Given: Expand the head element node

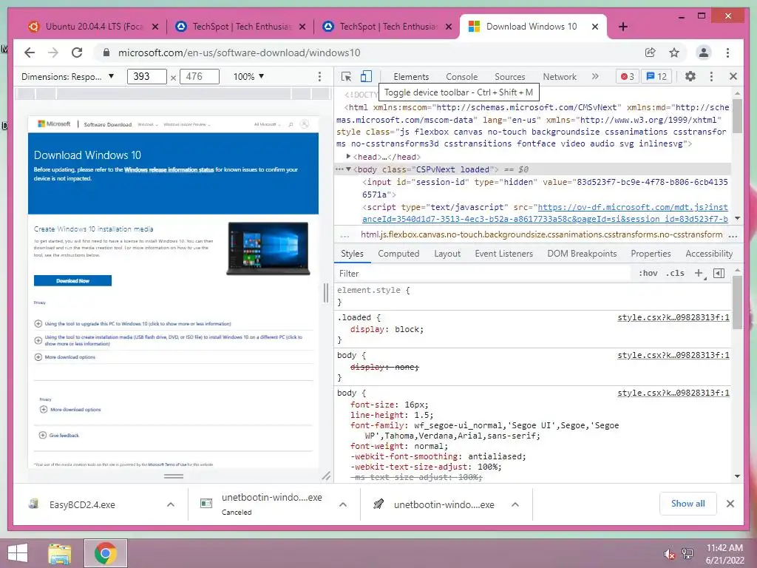Looking at the screenshot, I should (349, 157).
